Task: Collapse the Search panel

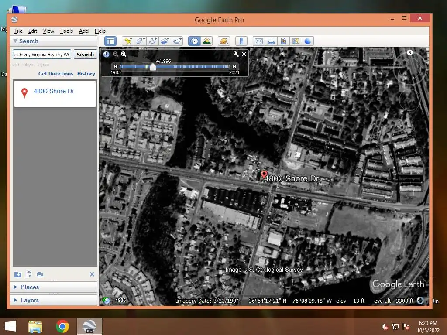Action: point(15,41)
